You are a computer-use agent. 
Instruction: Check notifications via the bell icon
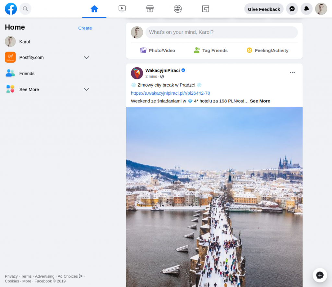306,9
